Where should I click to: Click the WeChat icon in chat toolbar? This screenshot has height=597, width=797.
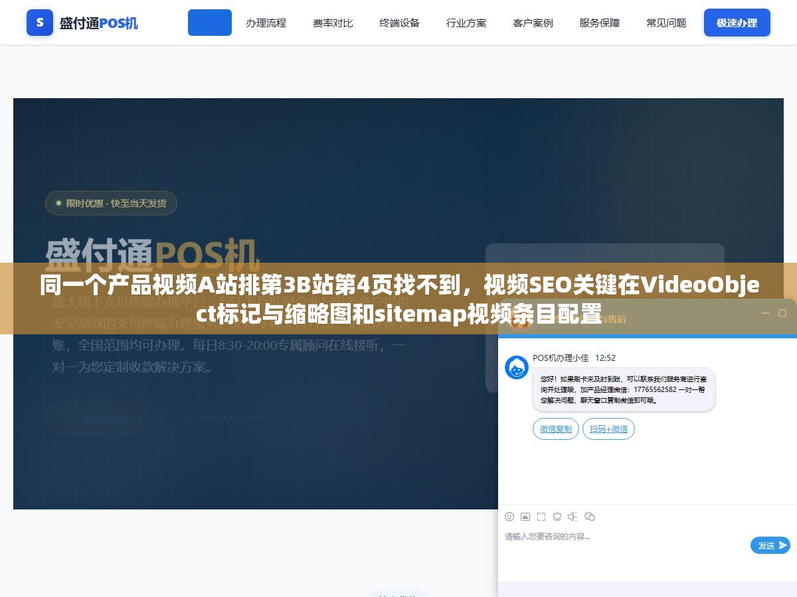[590, 517]
